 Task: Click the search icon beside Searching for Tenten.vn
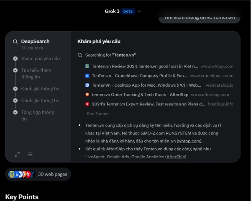click(x=80, y=55)
